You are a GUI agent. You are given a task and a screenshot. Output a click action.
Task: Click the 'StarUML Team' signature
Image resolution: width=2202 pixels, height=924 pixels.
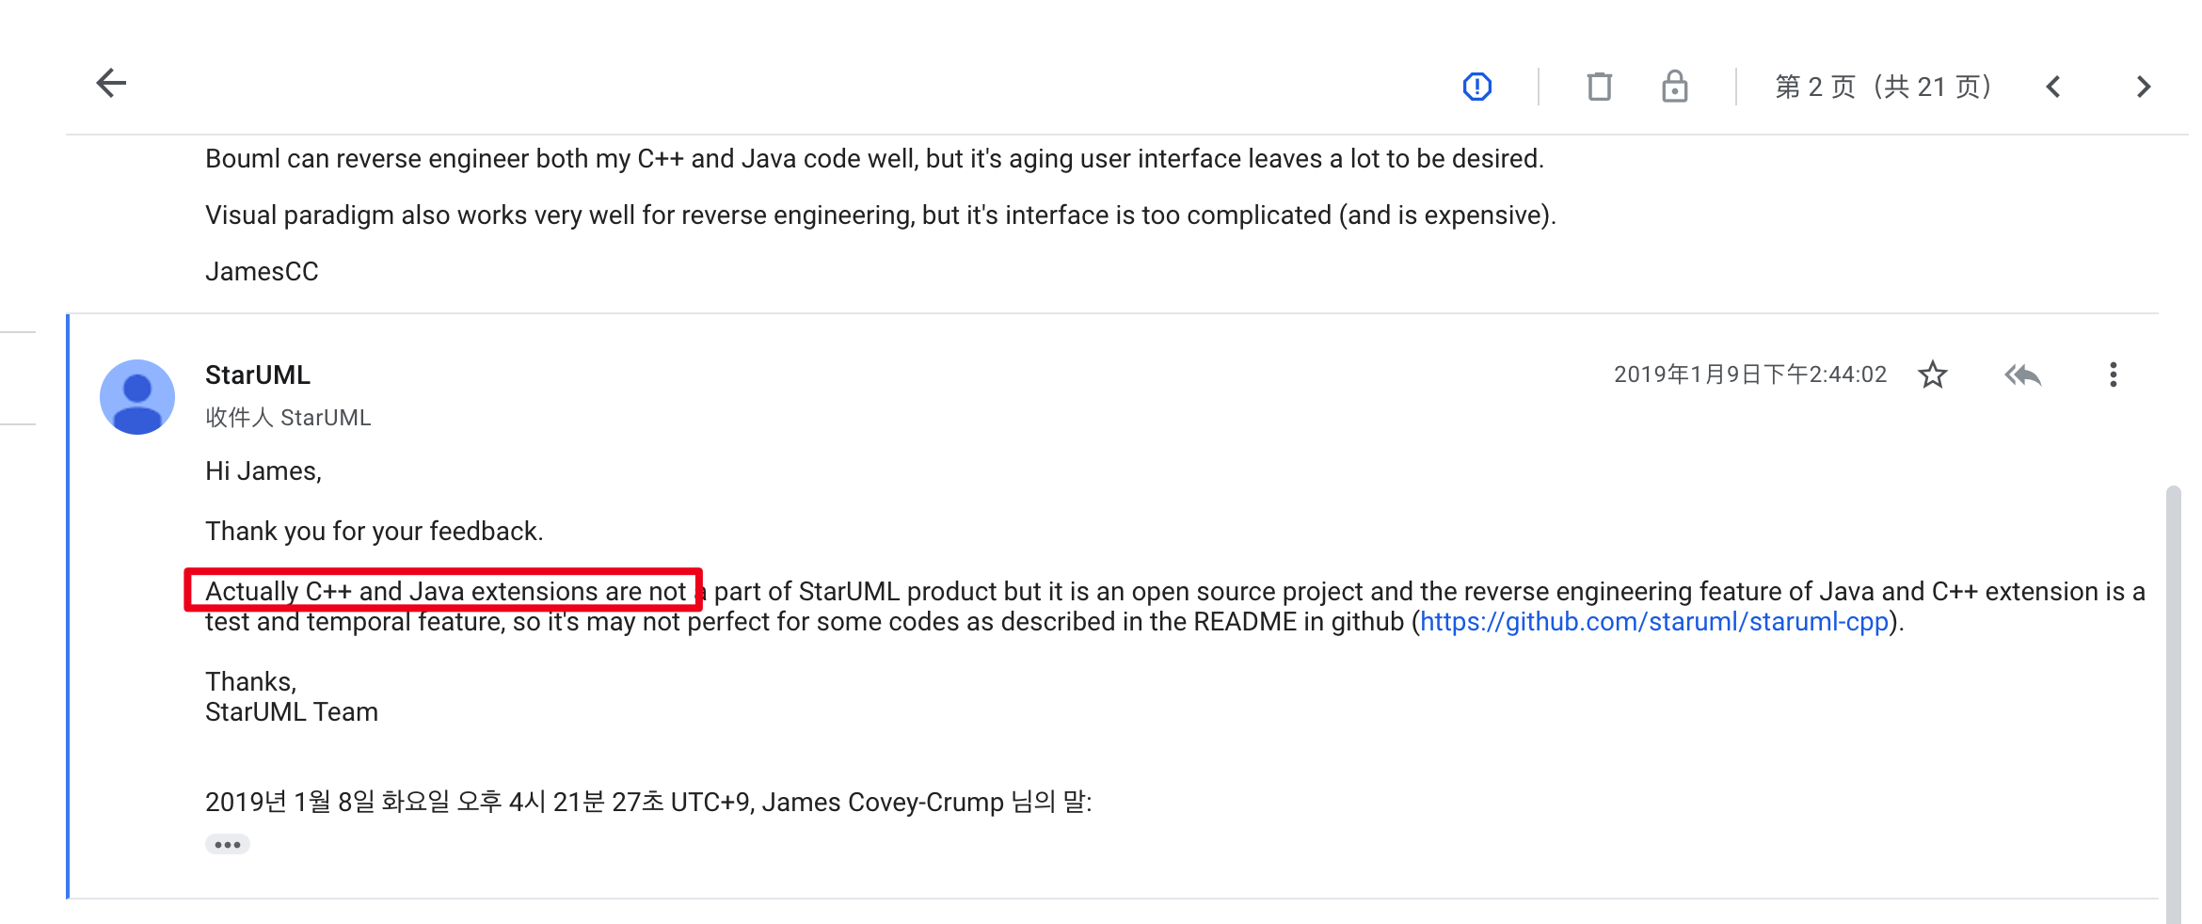coord(292,712)
